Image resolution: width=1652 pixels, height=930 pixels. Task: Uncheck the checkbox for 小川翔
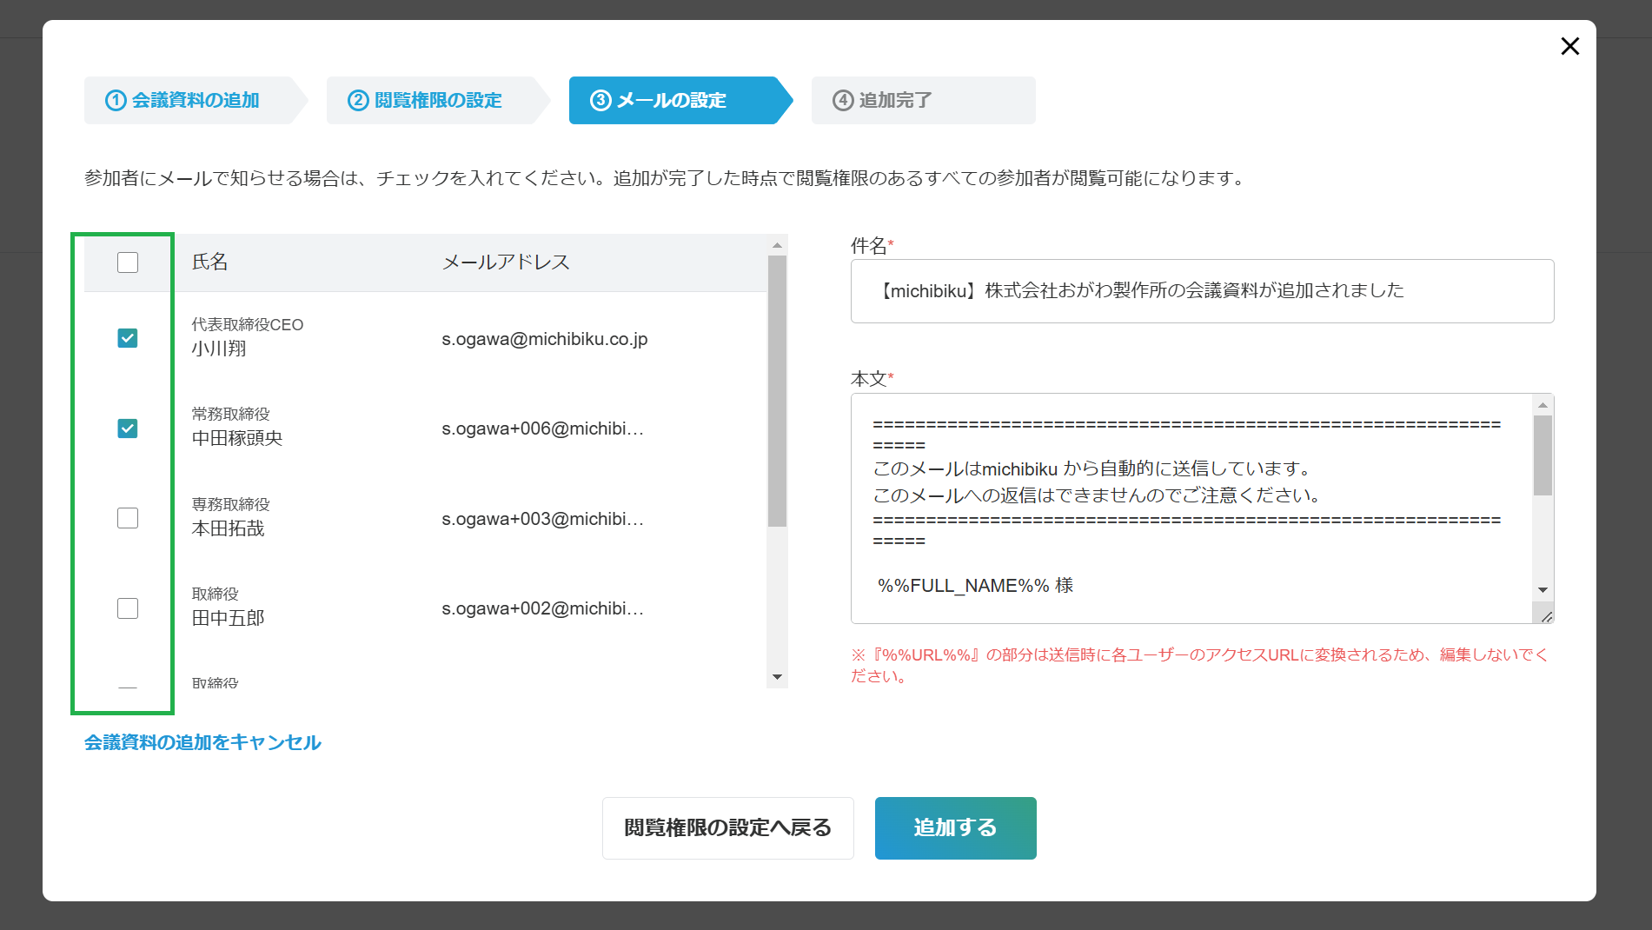(x=127, y=338)
